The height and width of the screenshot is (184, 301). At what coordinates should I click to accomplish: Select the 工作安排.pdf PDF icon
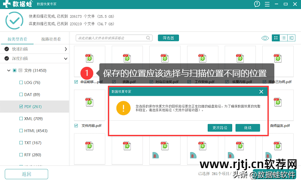click(x=203, y=58)
